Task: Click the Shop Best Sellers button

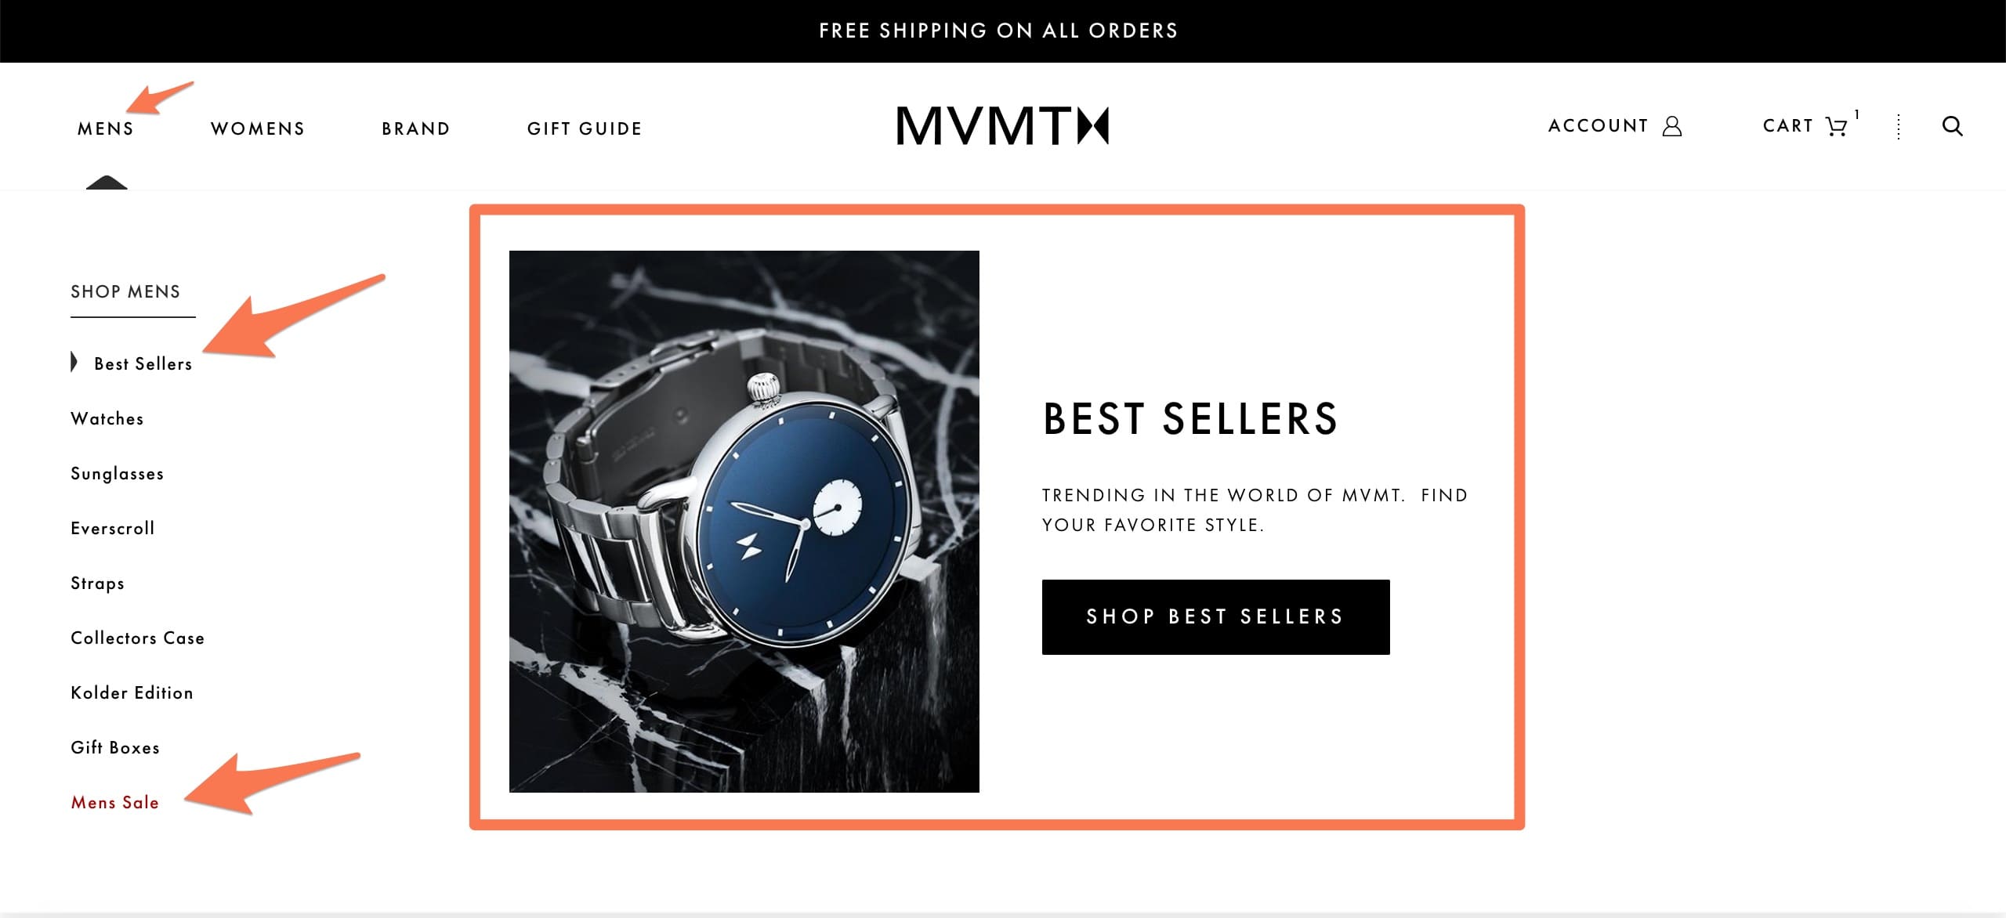Action: coord(1215,617)
